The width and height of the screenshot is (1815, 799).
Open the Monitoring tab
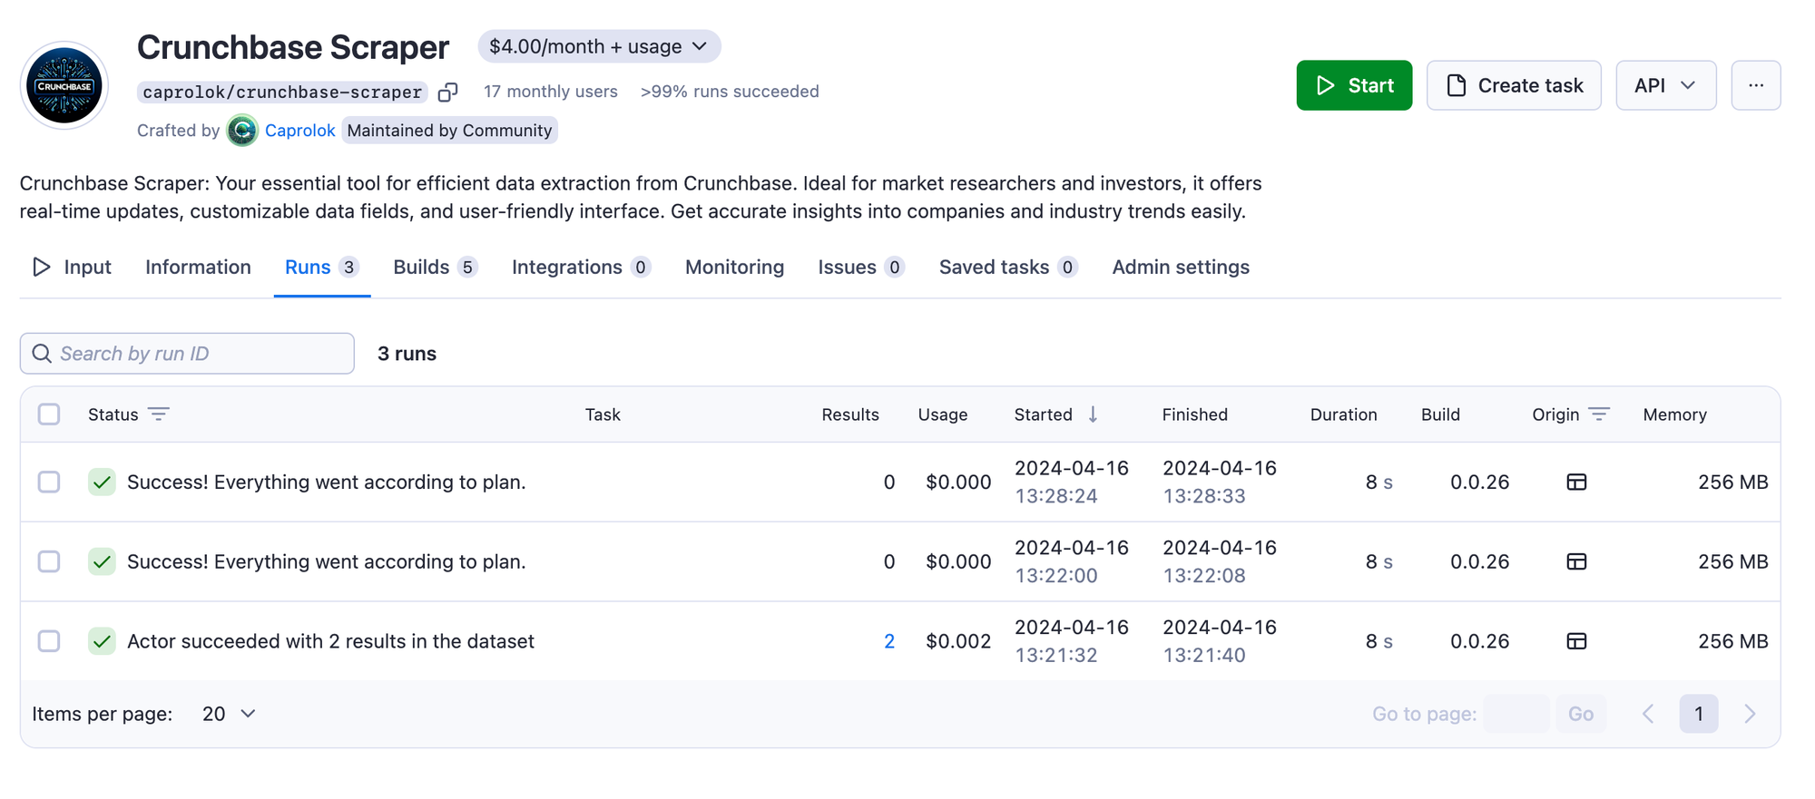(734, 268)
